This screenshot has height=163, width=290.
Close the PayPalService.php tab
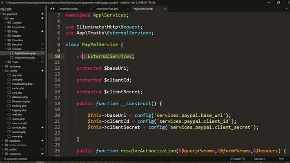(x=165, y=9)
